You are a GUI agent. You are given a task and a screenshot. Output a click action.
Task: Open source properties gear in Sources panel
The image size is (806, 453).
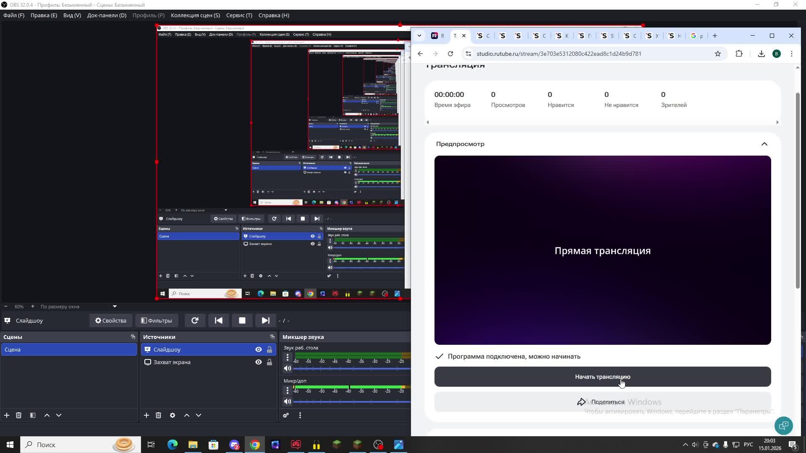pos(173,415)
